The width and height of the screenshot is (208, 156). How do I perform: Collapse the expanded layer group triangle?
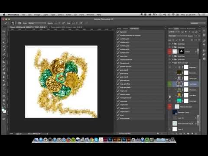(x=173, y=63)
